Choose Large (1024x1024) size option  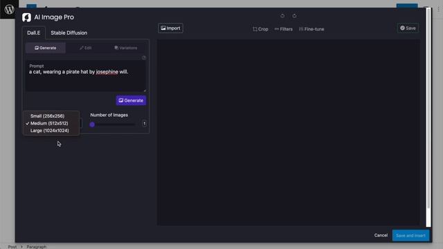tap(51, 131)
